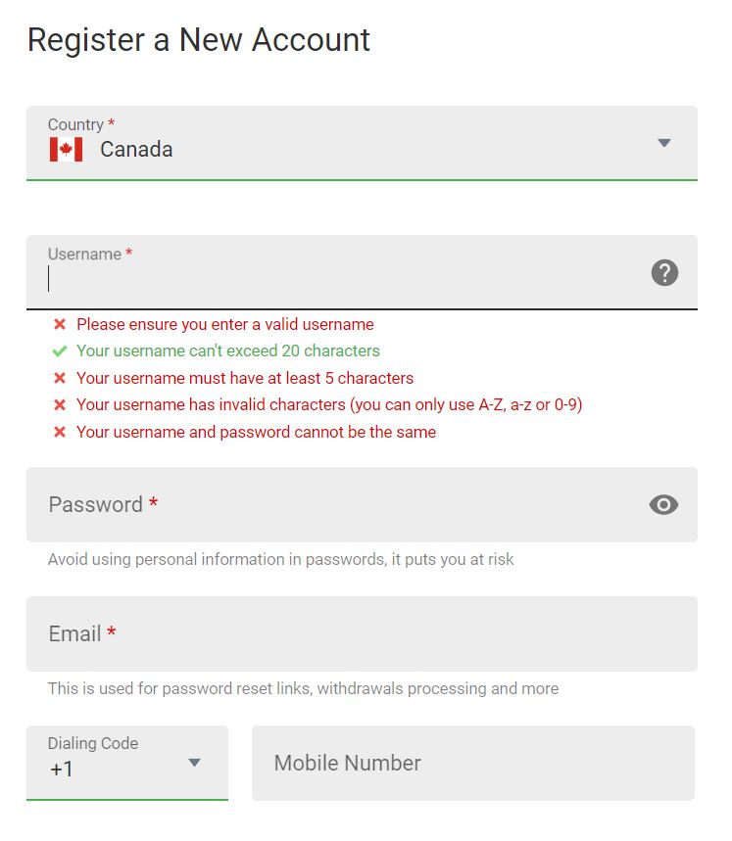Image resolution: width=732 pixels, height=841 pixels.
Task: Click the X icon by username and password message
Action: (x=60, y=432)
